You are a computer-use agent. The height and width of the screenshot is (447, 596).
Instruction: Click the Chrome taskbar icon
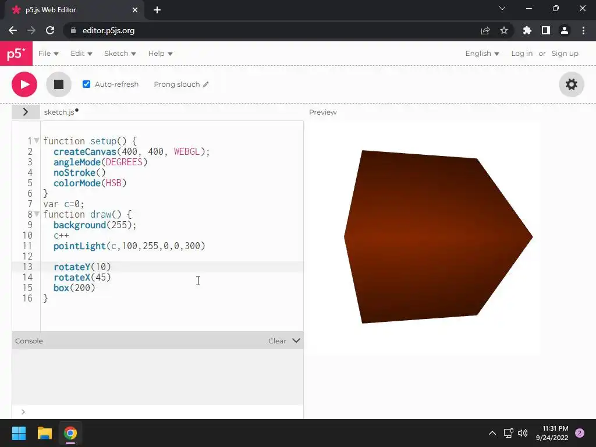click(x=70, y=433)
